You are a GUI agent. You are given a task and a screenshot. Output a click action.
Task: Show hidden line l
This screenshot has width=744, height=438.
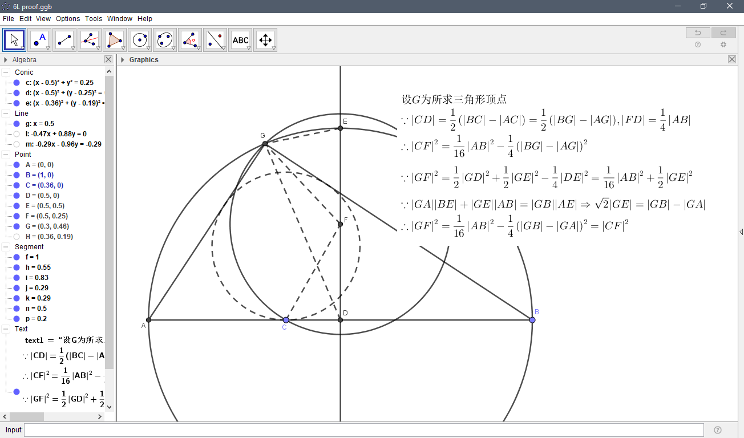(x=17, y=134)
